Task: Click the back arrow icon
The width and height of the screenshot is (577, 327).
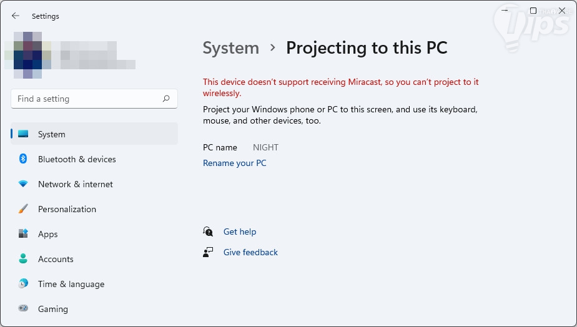Action: point(16,16)
